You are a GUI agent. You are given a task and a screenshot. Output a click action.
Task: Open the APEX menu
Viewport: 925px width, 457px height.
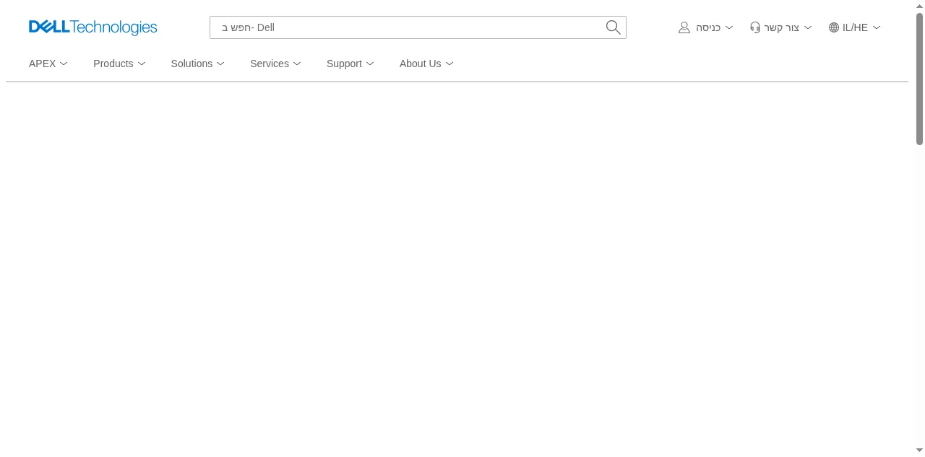[48, 64]
